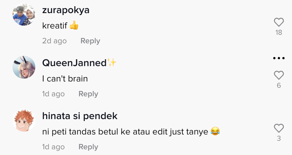The width and height of the screenshot is (292, 155).
Task: Select the 'I can't brain' comment text
Action: tap(65, 79)
